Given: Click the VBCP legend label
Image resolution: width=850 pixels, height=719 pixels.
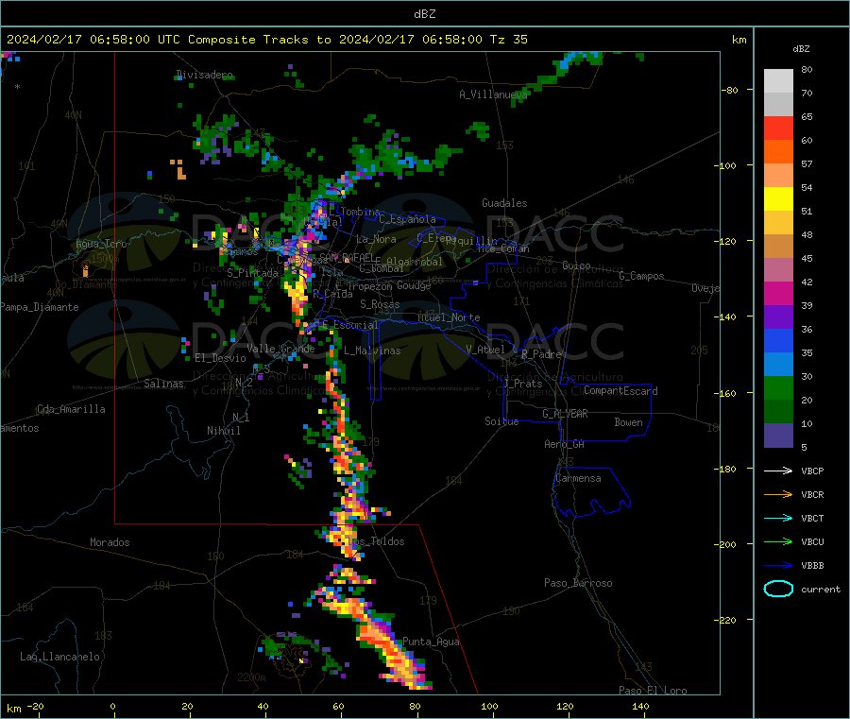Looking at the screenshot, I should point(812,471).
